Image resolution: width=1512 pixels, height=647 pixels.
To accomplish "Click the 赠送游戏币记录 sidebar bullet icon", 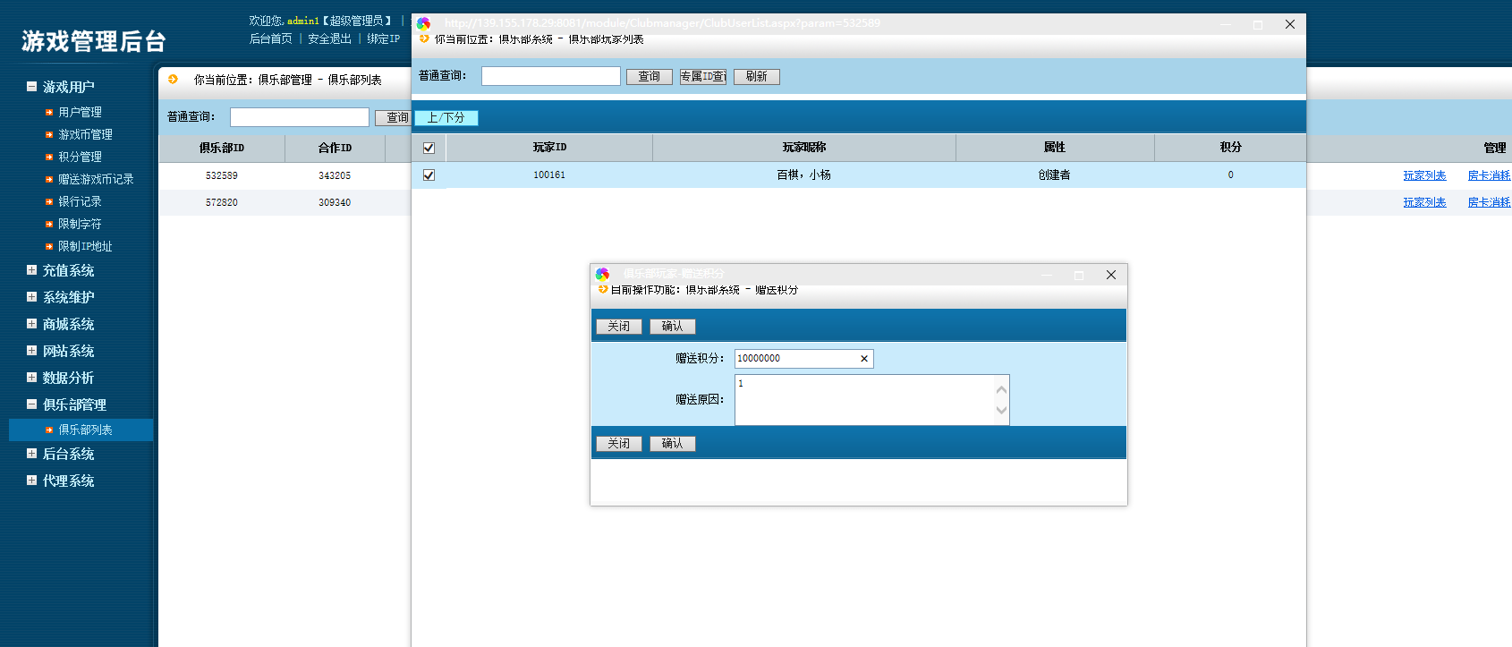I will click(49, 180).
